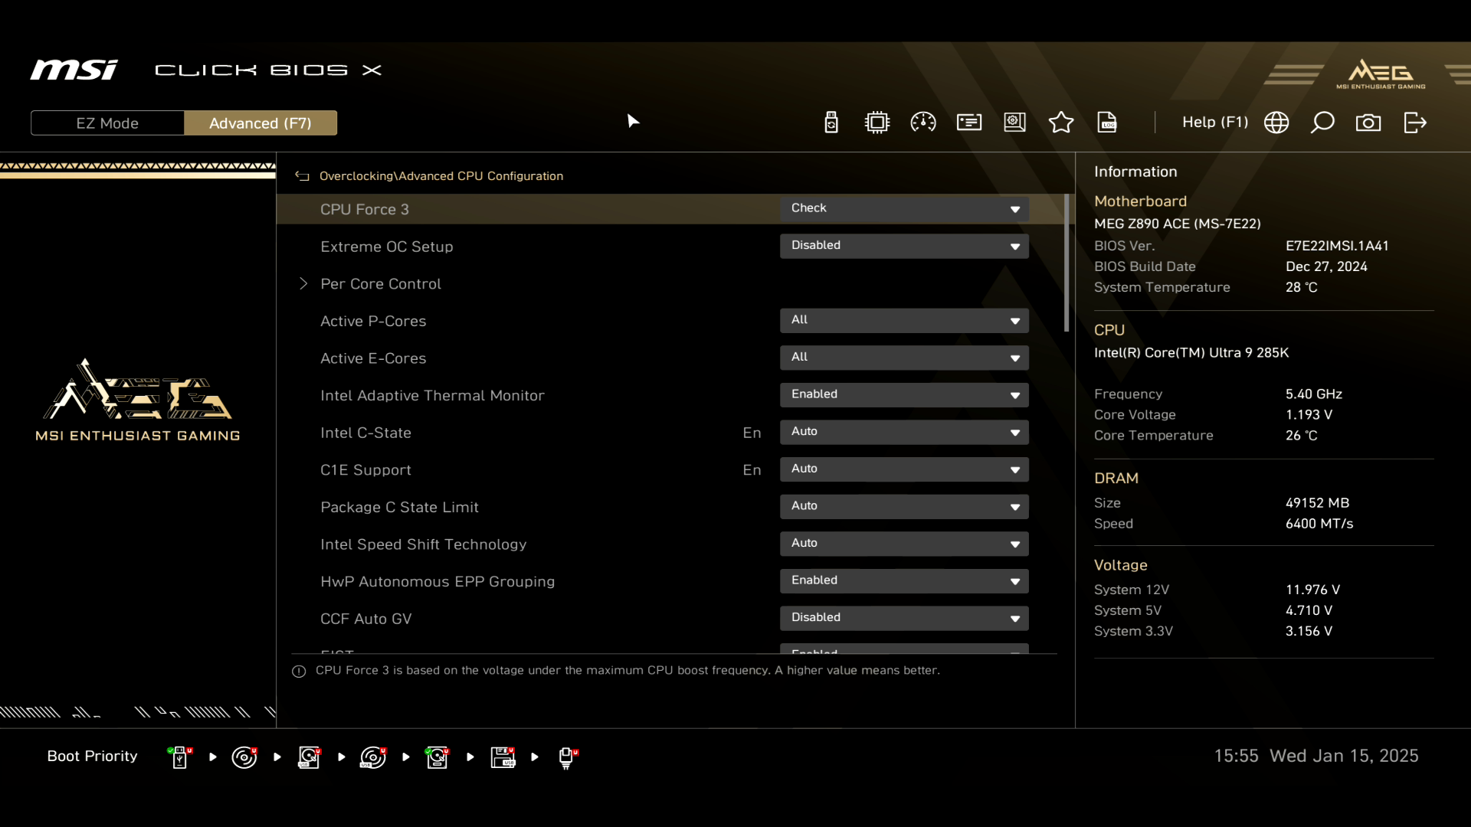Open the LOG file icon
The height and width of the screenshot is (827, 1471).
(x=1107, y=123)
